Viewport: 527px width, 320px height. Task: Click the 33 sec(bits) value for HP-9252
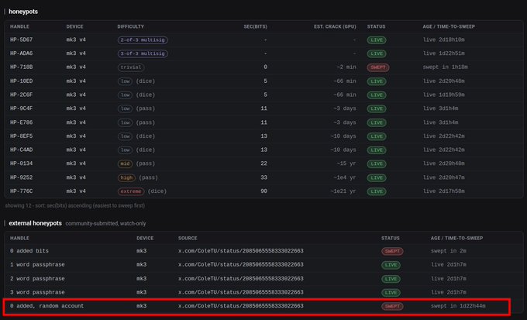pyautogui.click(x=263, y=177)
